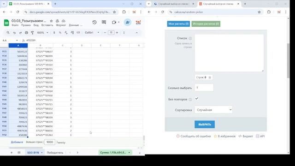Open the comments panel icon
Image resolution: width=295 pixels, height=166 pixels.
point(104,22)
